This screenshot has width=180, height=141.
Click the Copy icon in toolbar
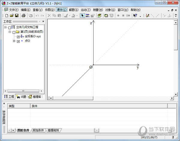pos(54,16)
